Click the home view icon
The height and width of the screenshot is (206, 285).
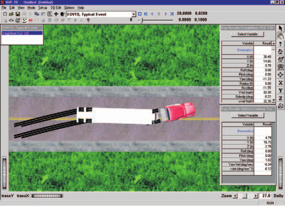coord(281,52)
